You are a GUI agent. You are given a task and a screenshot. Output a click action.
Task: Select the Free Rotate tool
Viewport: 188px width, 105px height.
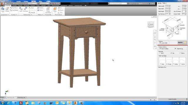coord(14,10)
